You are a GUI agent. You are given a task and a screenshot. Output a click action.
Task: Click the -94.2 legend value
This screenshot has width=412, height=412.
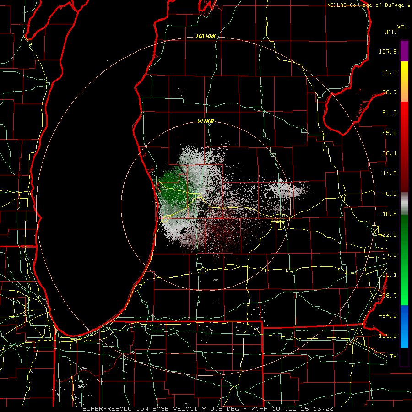pyautogui.click(x=388, y=315)
